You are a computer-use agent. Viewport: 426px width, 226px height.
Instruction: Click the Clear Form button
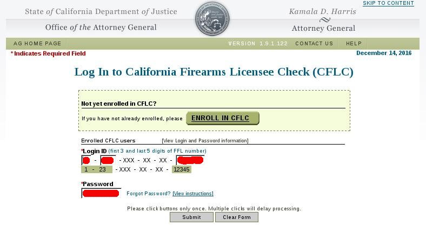pos(237,217)
